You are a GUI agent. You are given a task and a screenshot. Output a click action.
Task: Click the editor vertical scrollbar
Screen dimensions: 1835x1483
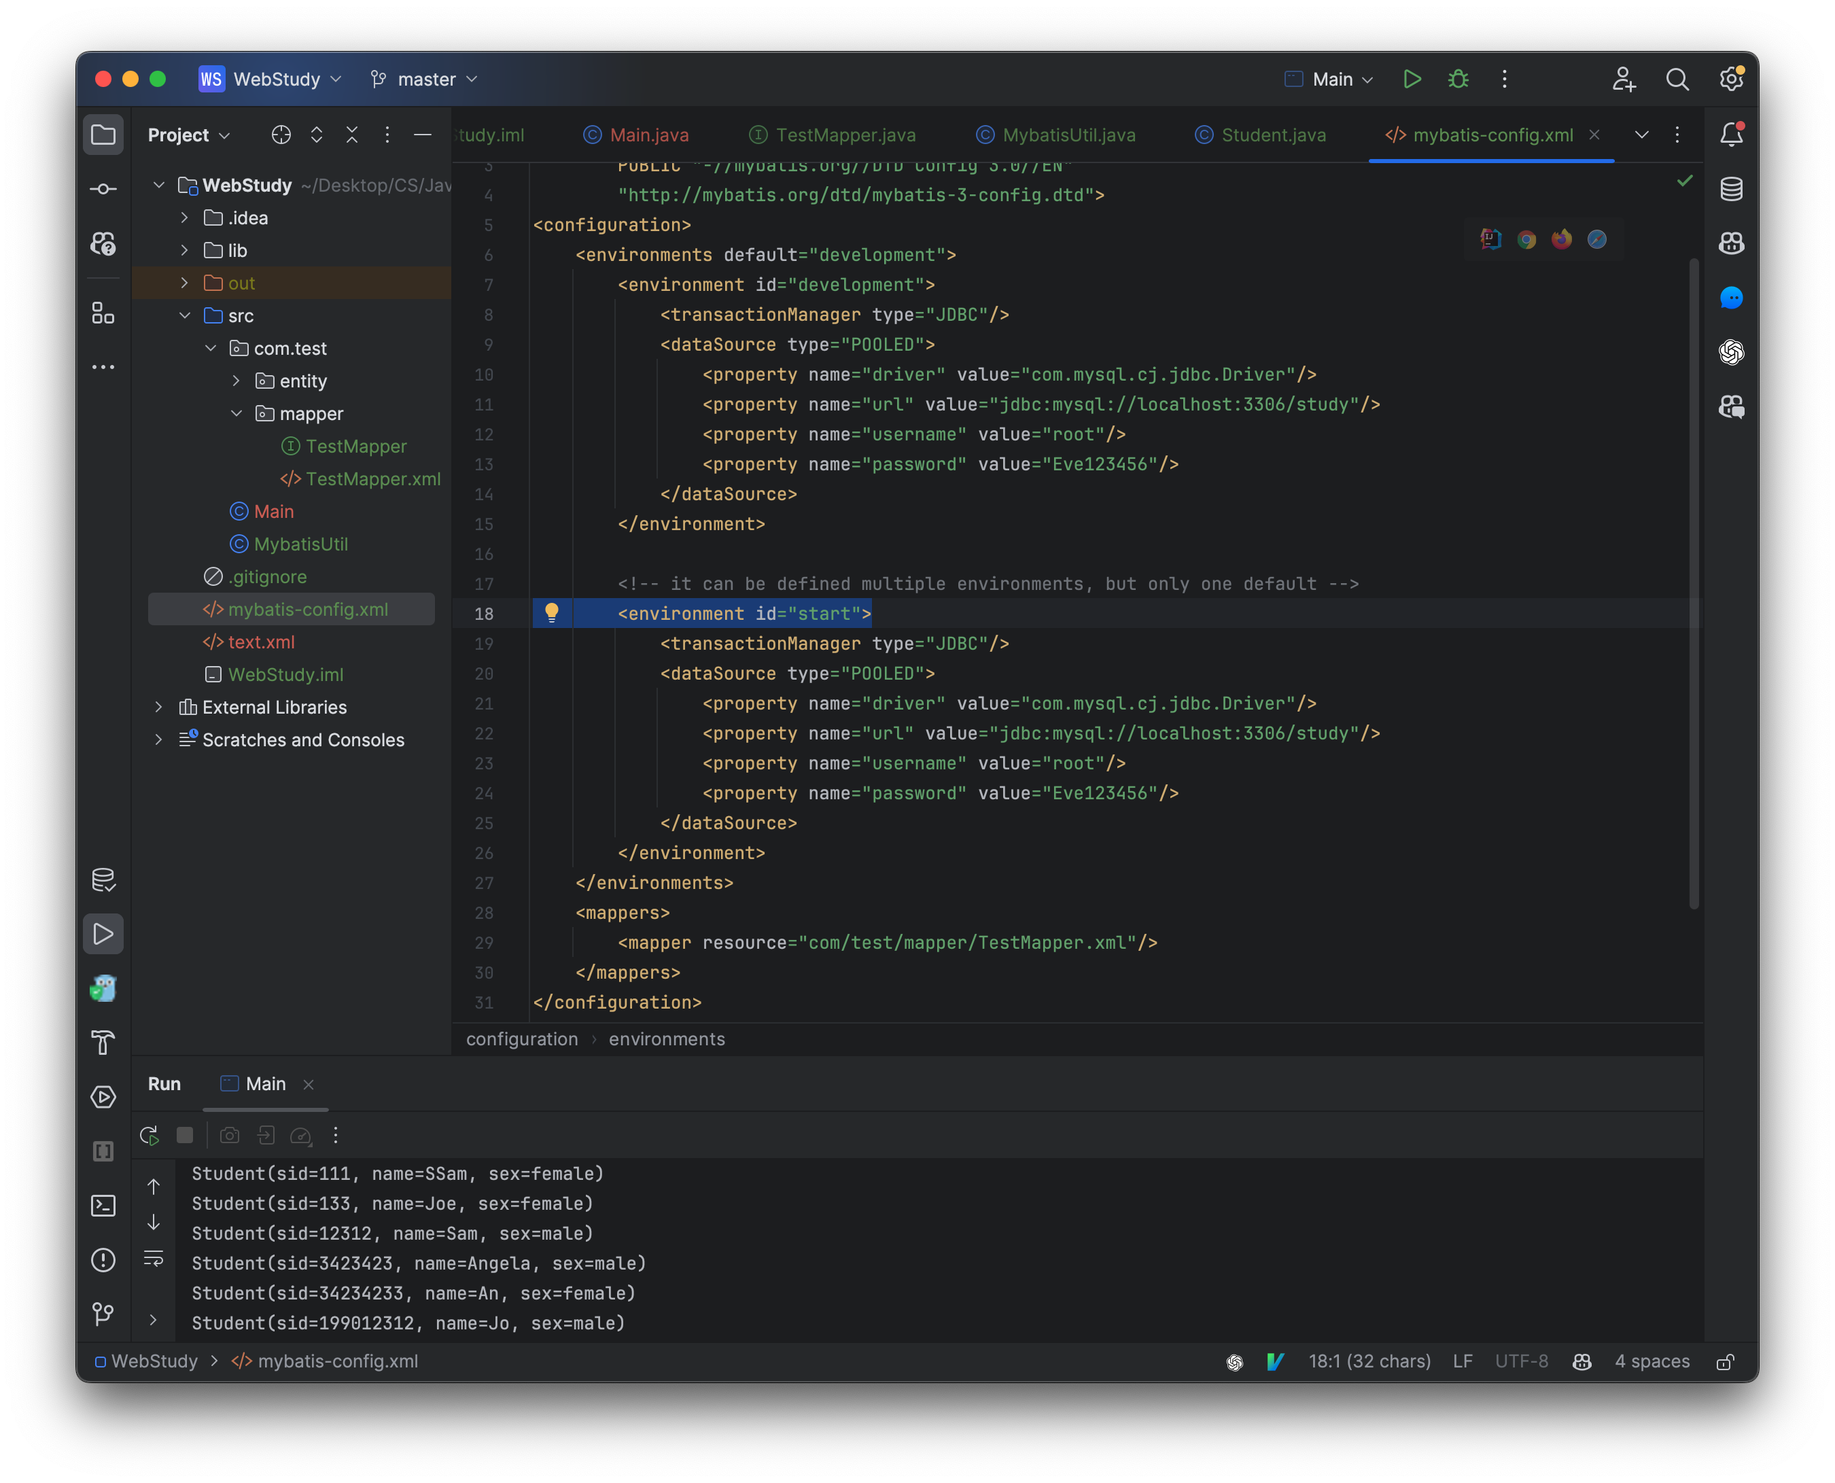click(1693, 581)
